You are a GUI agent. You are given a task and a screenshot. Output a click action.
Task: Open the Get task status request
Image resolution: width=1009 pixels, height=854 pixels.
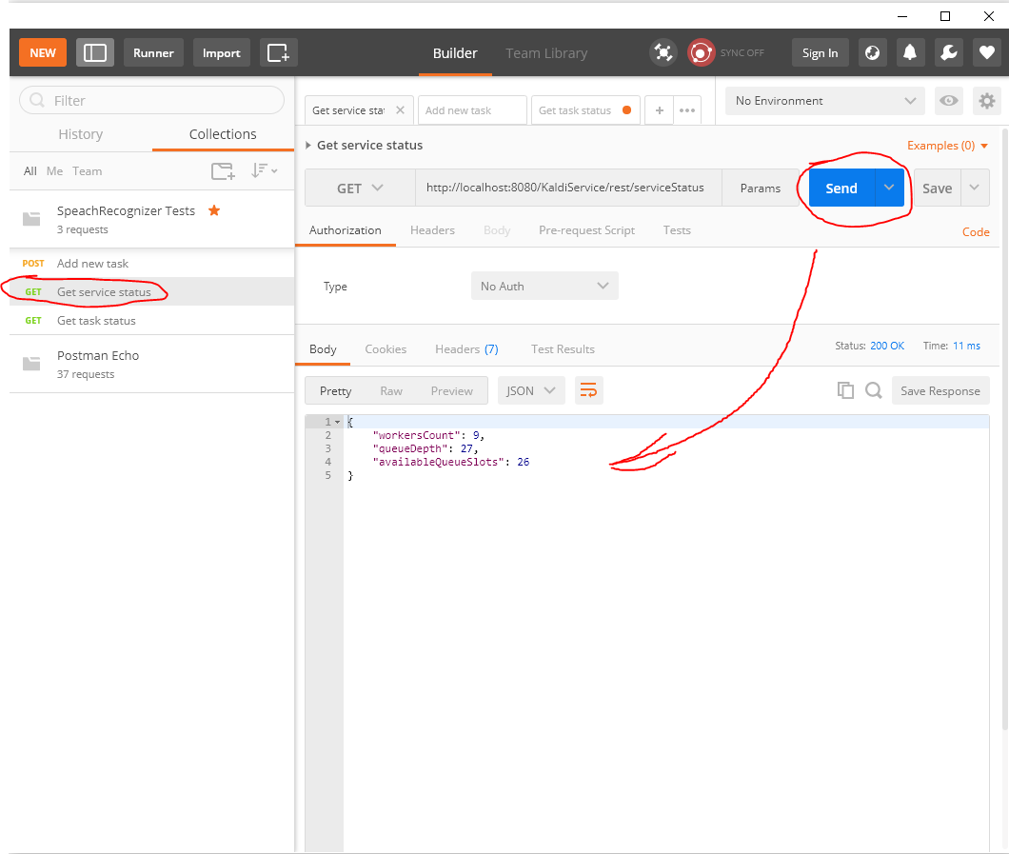152,321
